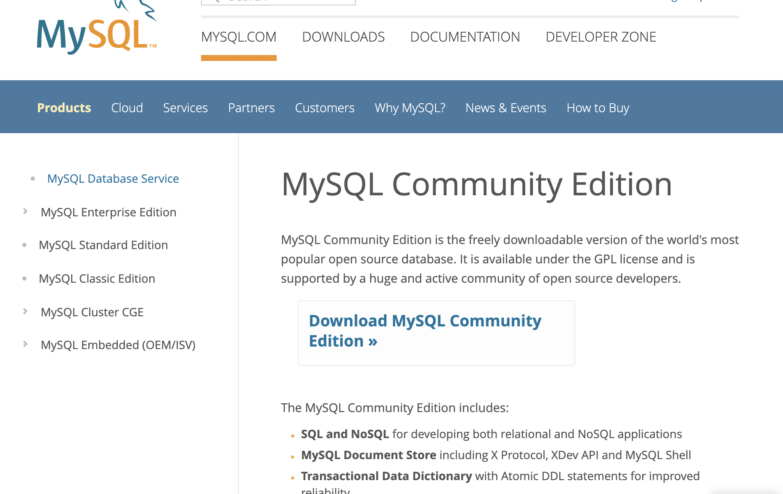This screenshot has width=783, height=494.
Task: Click the 'MySQL Document Store' bullet text
Action: coord(369,455)
